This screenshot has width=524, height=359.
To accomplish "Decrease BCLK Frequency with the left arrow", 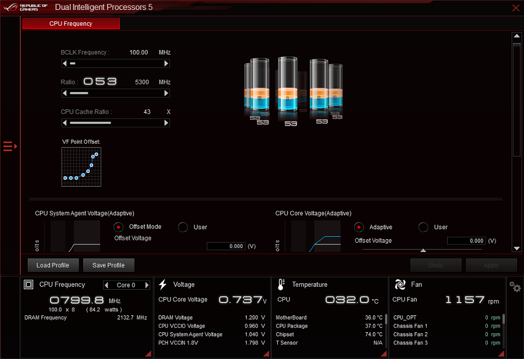I will 65,63.
